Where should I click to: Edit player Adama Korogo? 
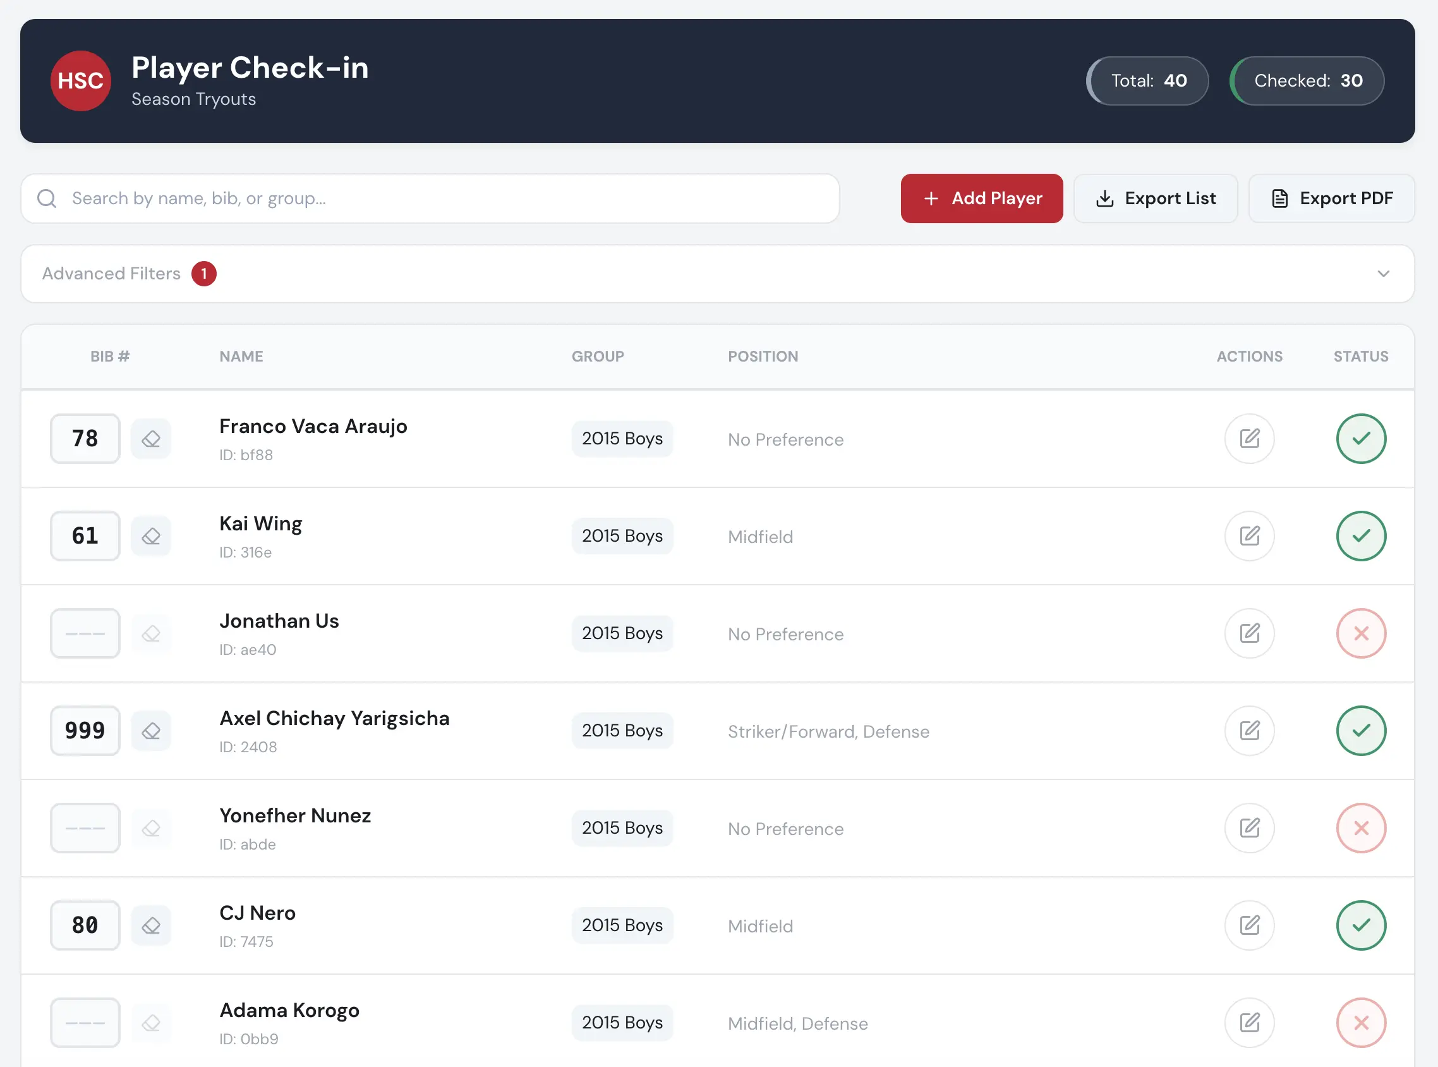click(1250, 1023)
